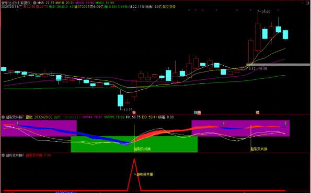Click the diamond icon at top right

pos(302,3)
